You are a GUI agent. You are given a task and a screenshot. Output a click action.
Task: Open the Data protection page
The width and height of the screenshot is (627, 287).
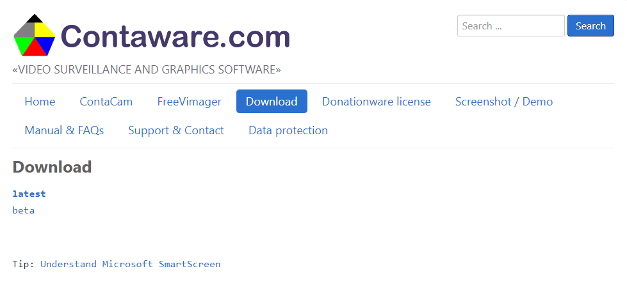288,130
